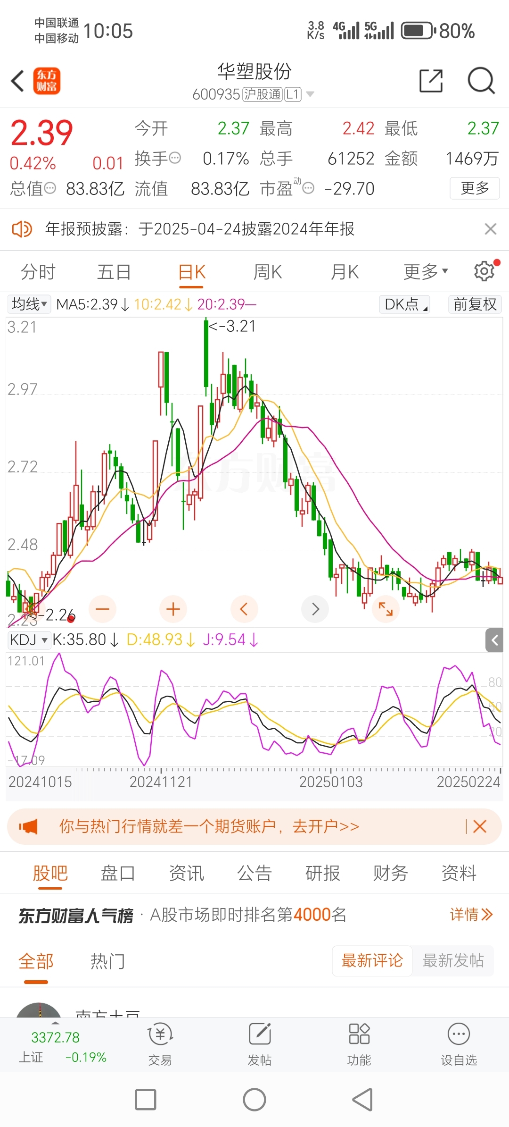Collapse the indicator side panel arrow
The width and height of the screenshot is (509, 1127).
click(494, 640)
